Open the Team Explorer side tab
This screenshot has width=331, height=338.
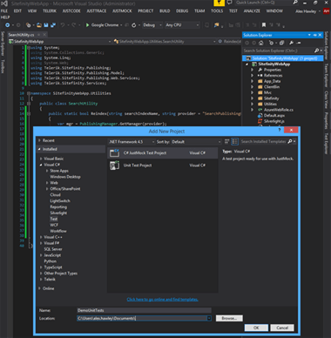(327, 75)
